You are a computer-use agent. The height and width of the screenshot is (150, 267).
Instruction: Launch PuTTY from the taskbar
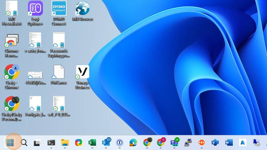tap(188, 143)
